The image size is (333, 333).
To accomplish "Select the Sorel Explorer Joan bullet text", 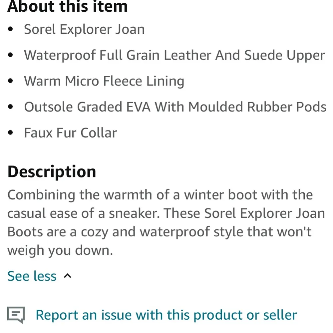I will click(x=84, y=29).
